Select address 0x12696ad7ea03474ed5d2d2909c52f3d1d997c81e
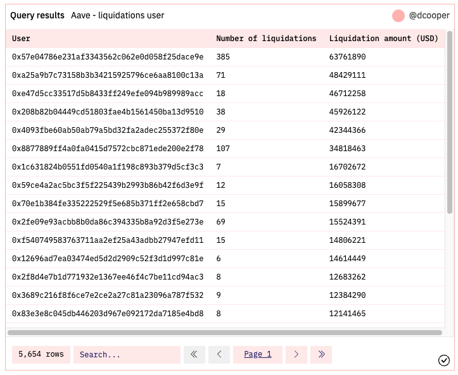The image size is (458, 375). 108,259
